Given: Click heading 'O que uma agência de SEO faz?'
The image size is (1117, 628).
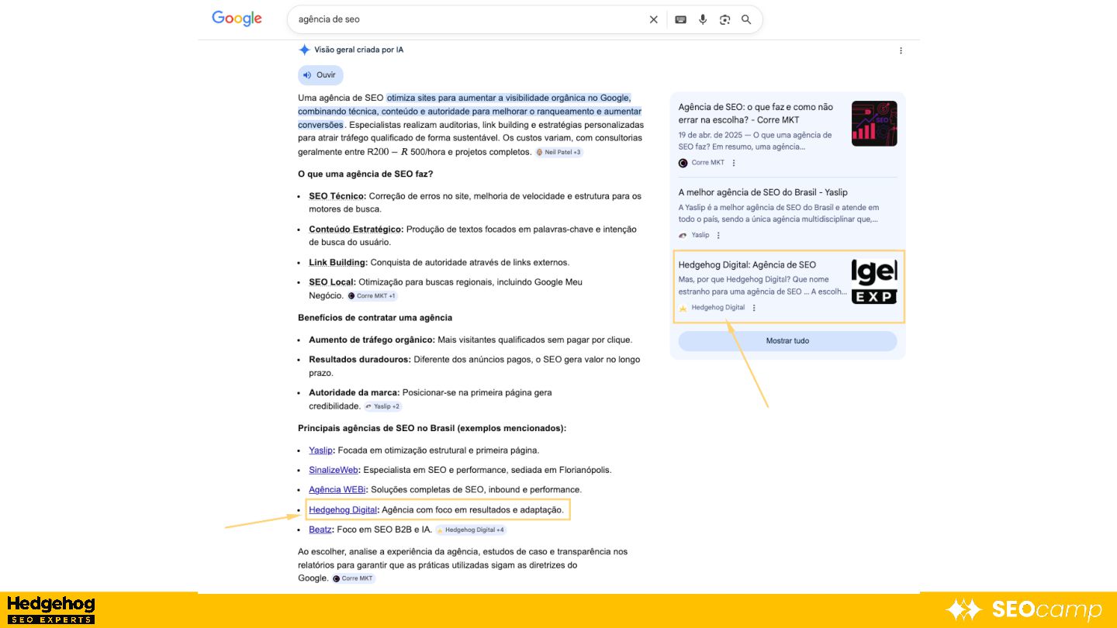Looking at the screenshot, I should pos(365,174).
